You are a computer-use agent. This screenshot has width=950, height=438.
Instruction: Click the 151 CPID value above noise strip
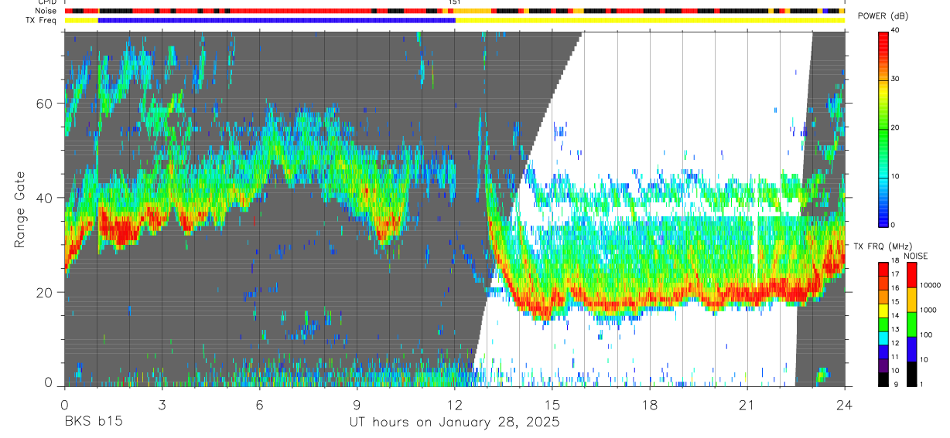click(x=454, y=2)
